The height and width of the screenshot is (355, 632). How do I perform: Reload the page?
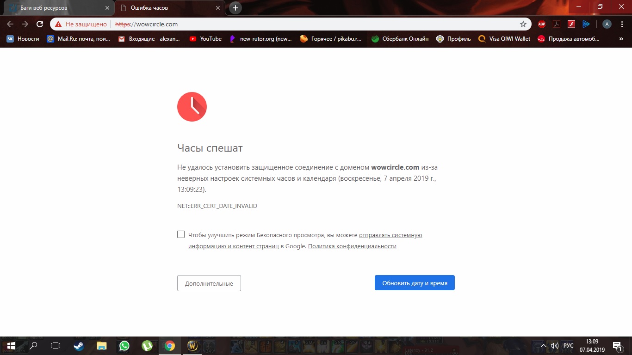point(40,24)
